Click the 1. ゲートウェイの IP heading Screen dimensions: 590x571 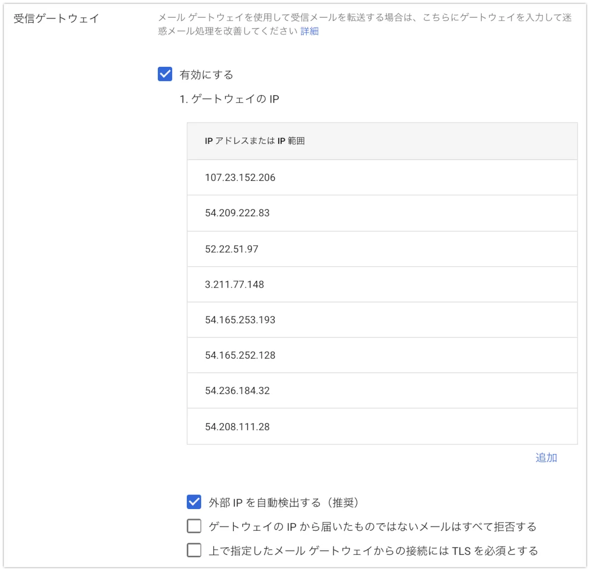pos(229,99)
